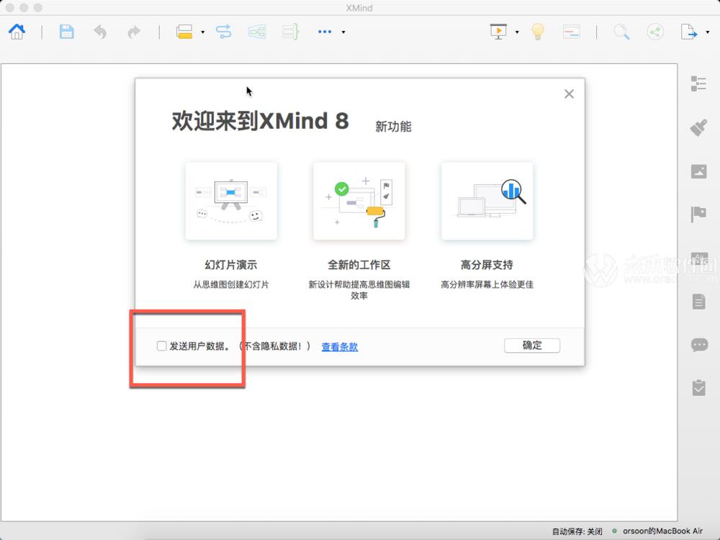Undo with the back arrow icon
The width and height of the screenshot is (720, 540).
pos(100,32)
